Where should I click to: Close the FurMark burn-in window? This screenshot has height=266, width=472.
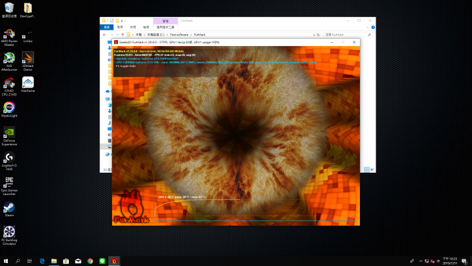point(354,42)
